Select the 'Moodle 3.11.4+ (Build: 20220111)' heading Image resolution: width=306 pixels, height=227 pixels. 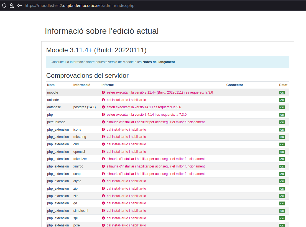[x=96, y=50]
